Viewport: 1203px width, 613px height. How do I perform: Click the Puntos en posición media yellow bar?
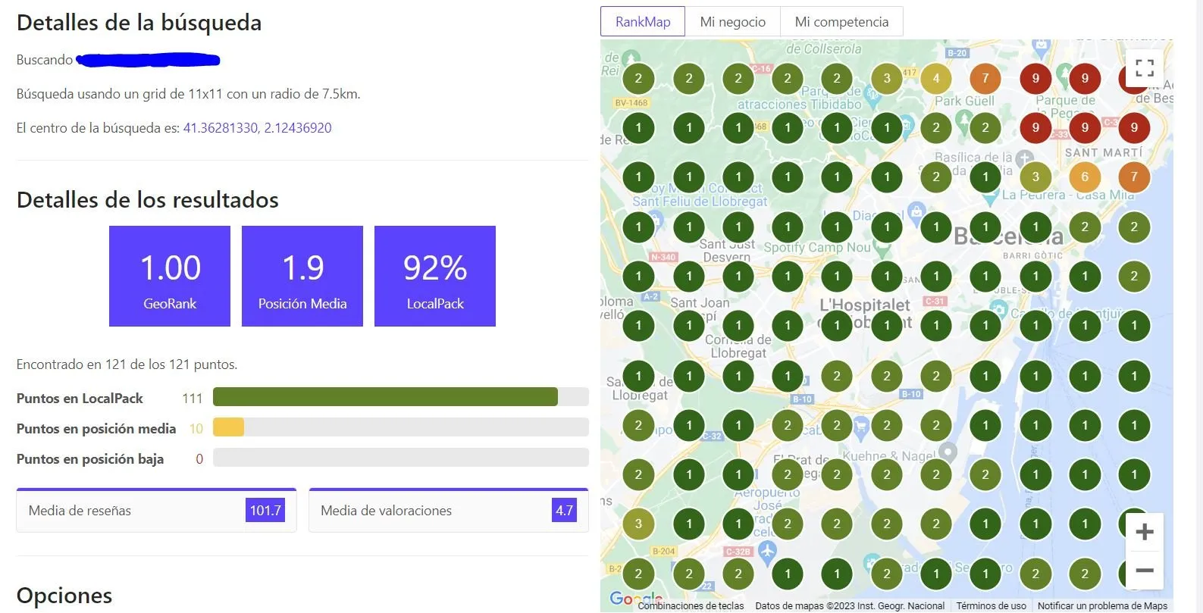click(x=228, y=427)
